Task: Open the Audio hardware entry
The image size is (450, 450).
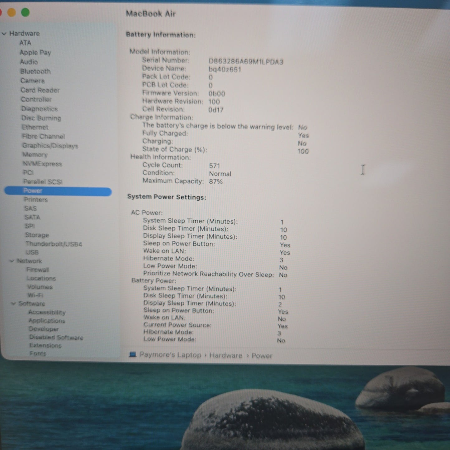Action: click(x=29, y=62)
